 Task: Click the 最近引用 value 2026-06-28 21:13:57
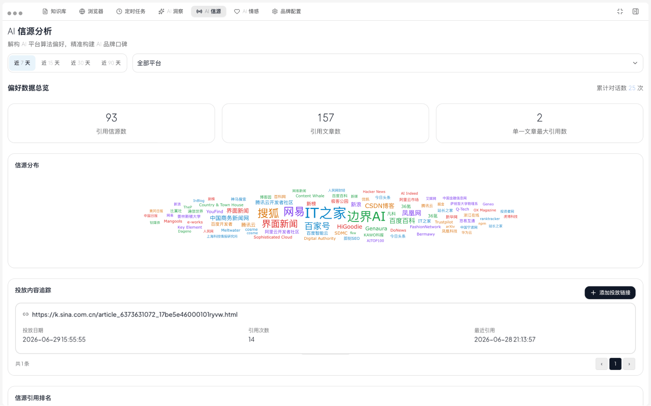(x=505, y=340)
